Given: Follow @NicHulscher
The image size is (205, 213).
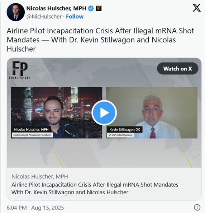Looking at the screenshot, I should pyautogui.click(x=75, y=17).
